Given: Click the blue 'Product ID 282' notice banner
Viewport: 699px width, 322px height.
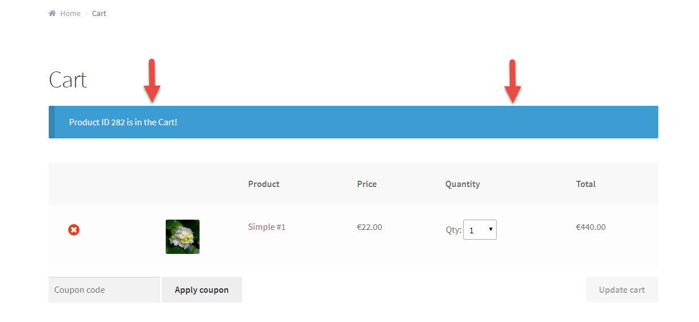Looking at the screenshot, I should click(353, 122).
